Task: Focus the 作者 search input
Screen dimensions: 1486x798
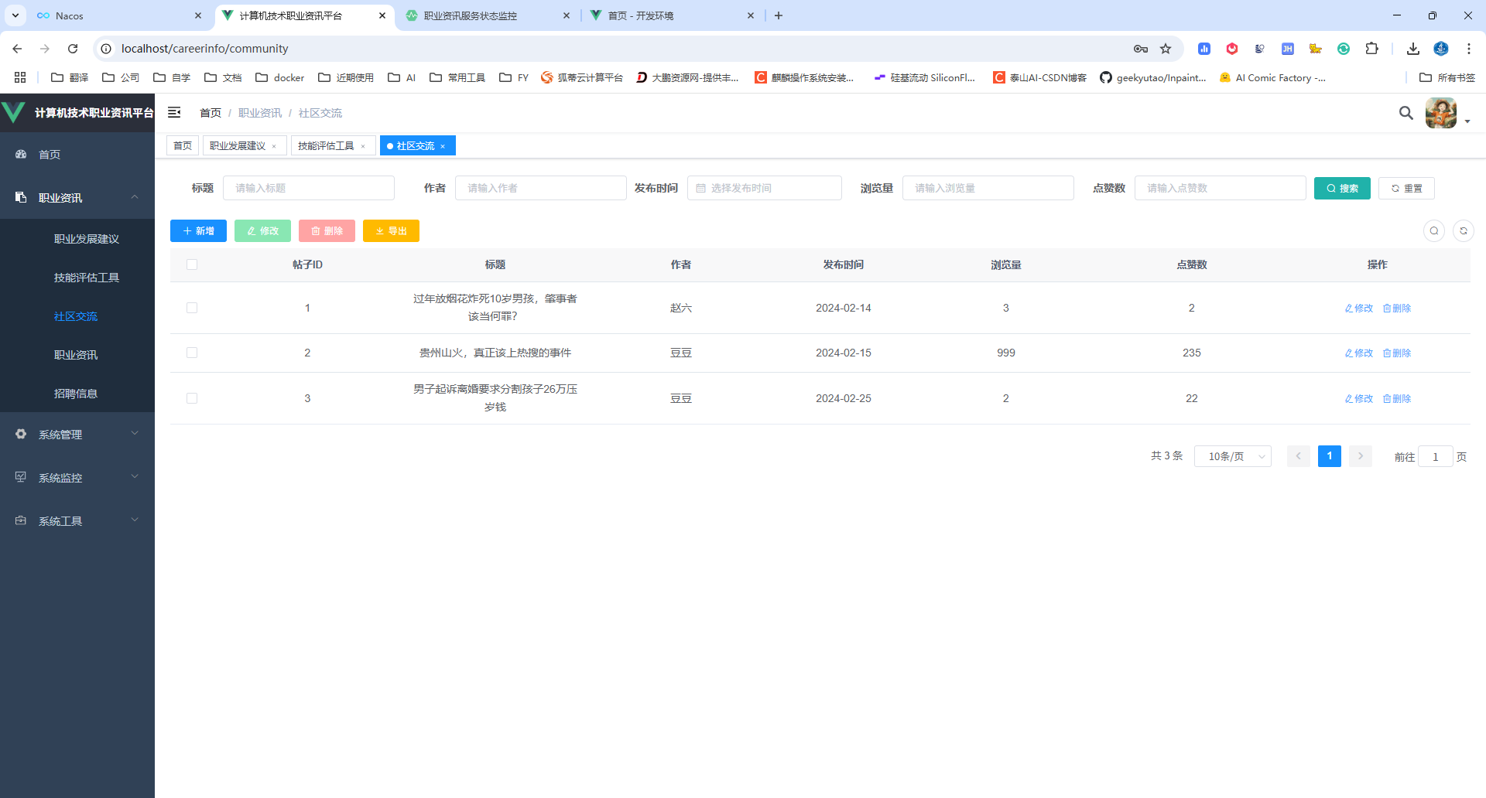Action: [x=541, y=188]
